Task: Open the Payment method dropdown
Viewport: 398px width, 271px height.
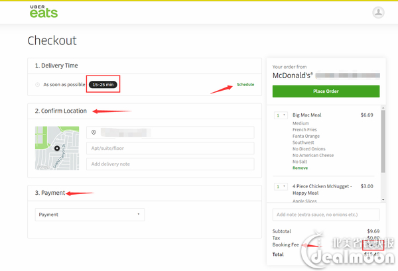Action: coord(90,215)
